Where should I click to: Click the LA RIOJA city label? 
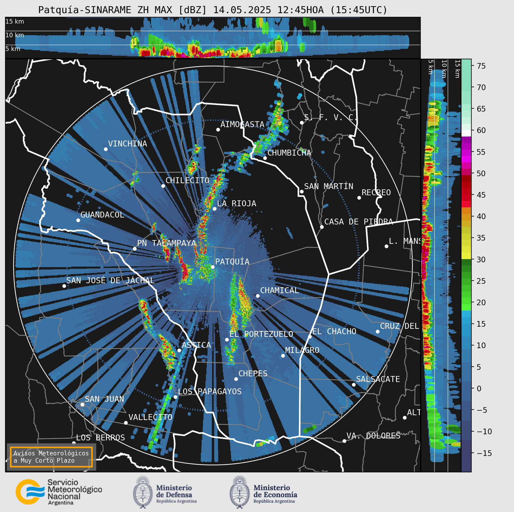[236, 204]
